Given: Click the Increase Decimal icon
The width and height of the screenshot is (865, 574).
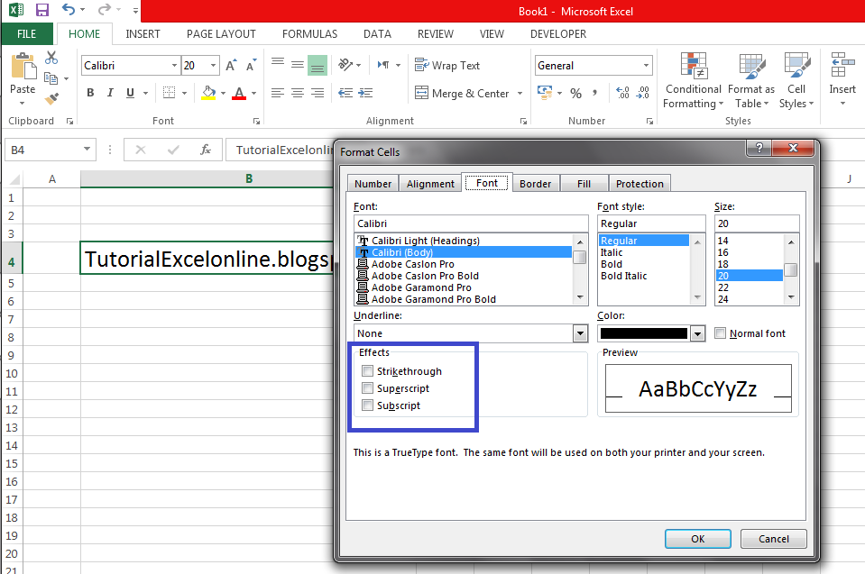Looking at the screenshot, I should tap(623, 93).
